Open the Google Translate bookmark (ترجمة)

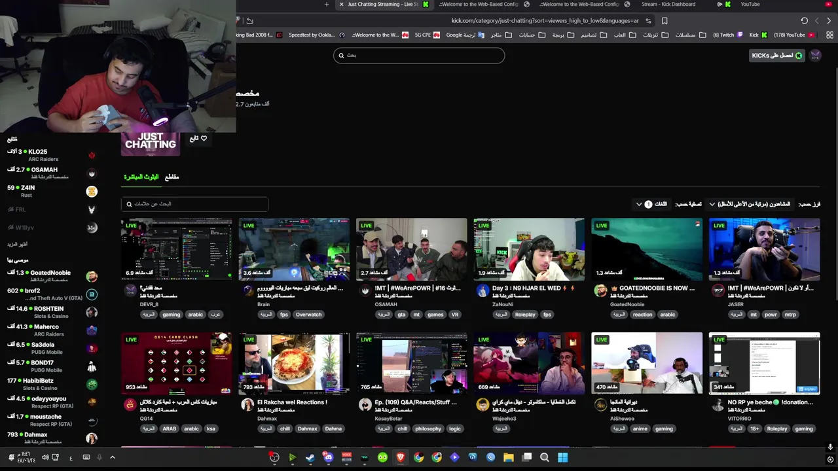[x=464, y=35]
